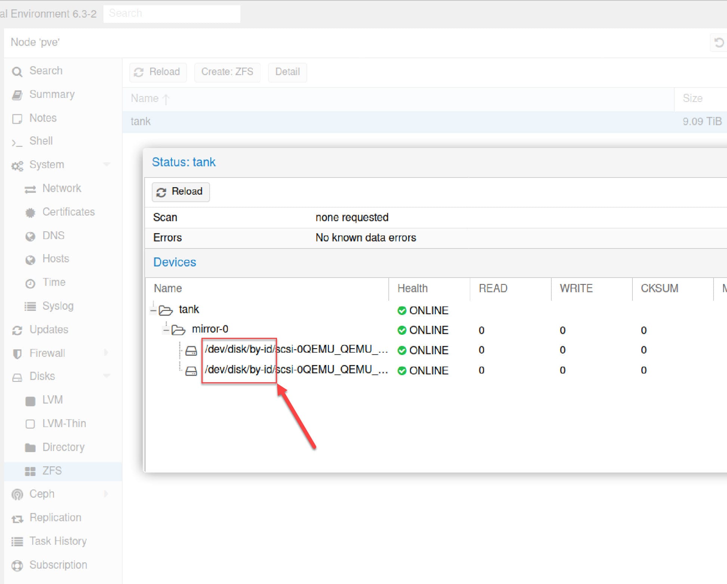727x584 pixels.
Task: Click the Subscription lifebuoy icon
Action: (x=17, y=565)
